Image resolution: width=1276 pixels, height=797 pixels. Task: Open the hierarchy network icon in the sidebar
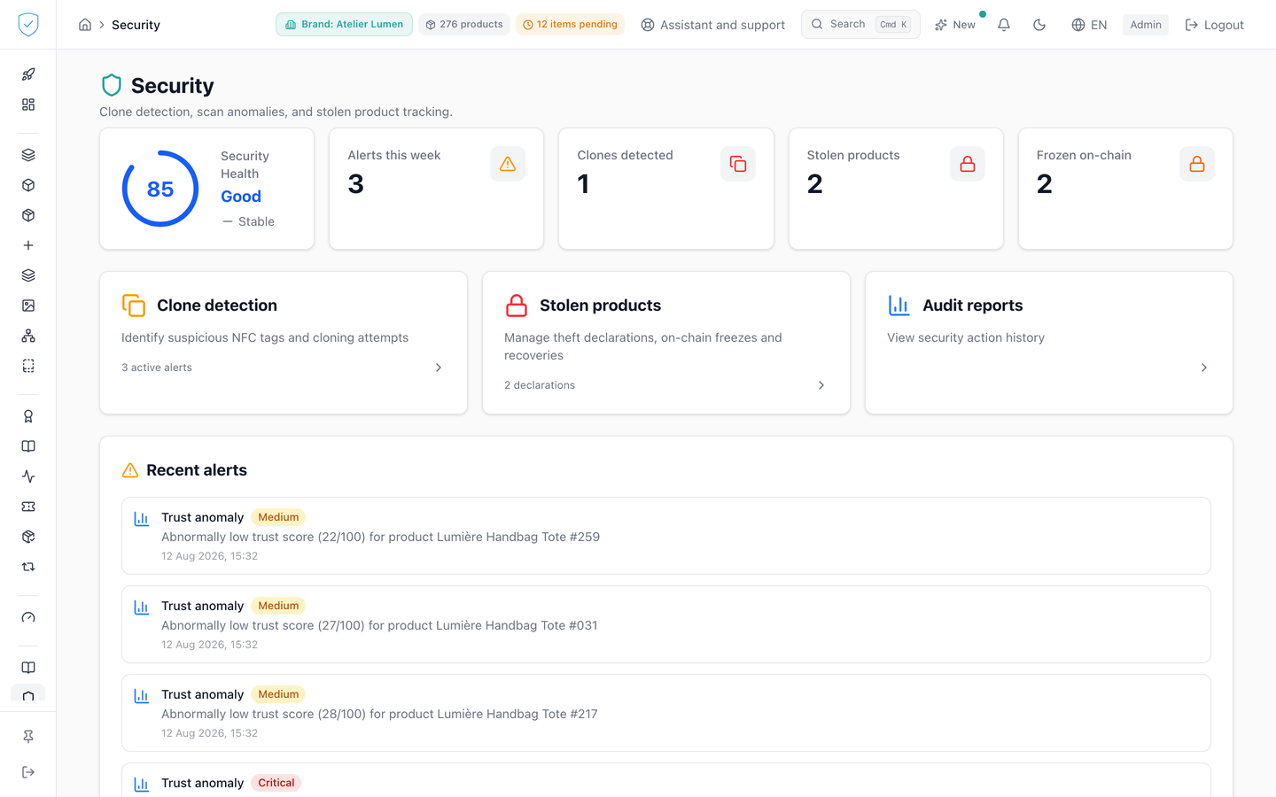coord(28,336)
